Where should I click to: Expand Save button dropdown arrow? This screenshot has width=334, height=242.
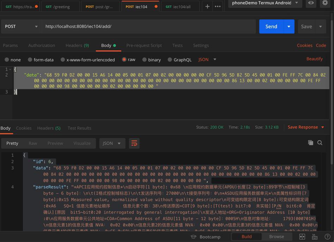pos(320,26)
